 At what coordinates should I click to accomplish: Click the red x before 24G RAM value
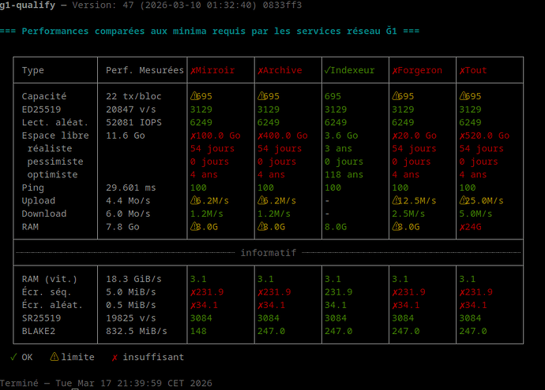[462, 227]
